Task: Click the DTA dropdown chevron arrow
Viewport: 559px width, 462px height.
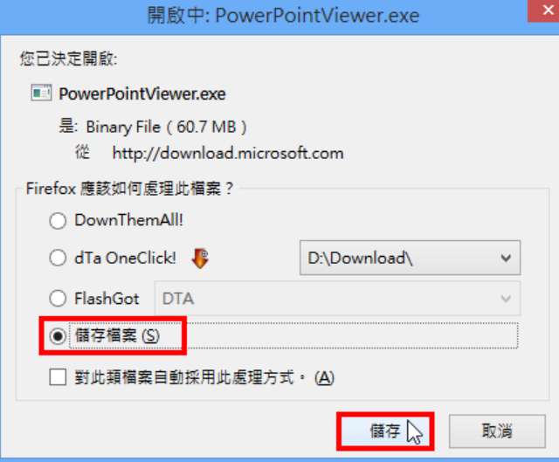Action: (506, 299)
